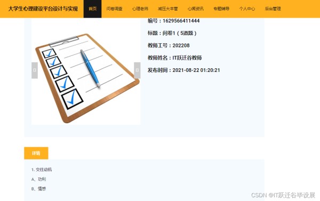Viewport: 320px width, 201px height.
Task: Go to 后台管理 in the navigation
Action: pyautogui.click(x=273, y=9)
